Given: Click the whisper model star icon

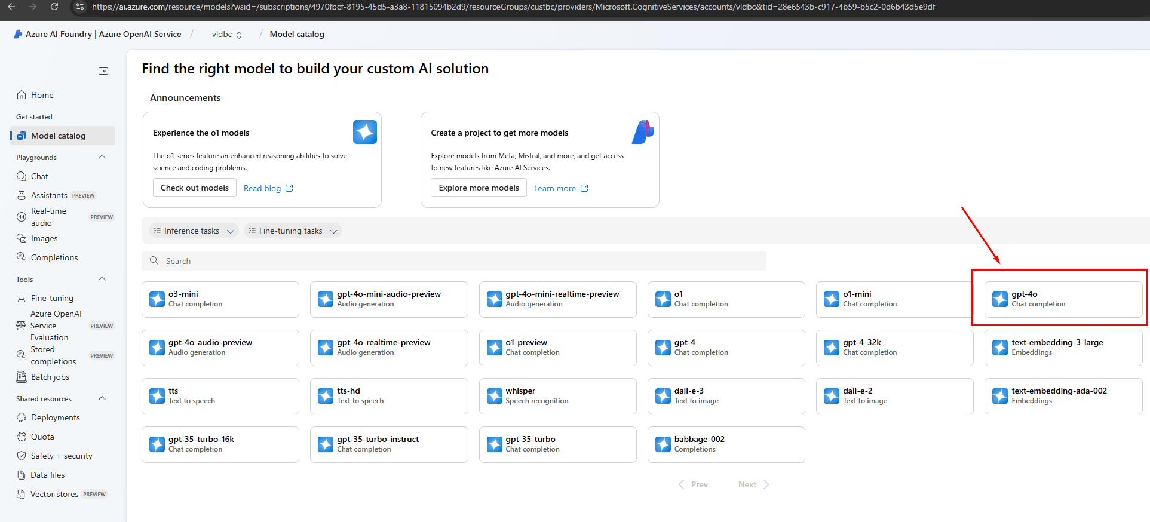Looking at the screenshot, I should pyautogui.click(x=495, y=396).
